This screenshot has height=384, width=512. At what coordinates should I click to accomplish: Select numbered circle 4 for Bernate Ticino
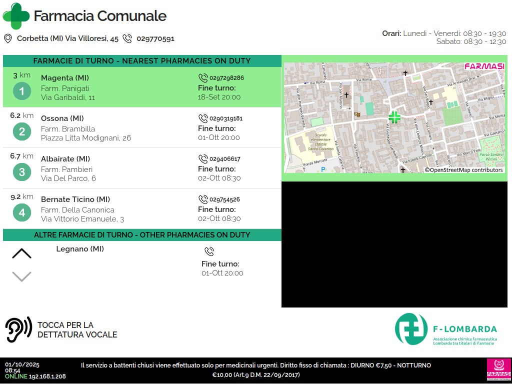21,213
